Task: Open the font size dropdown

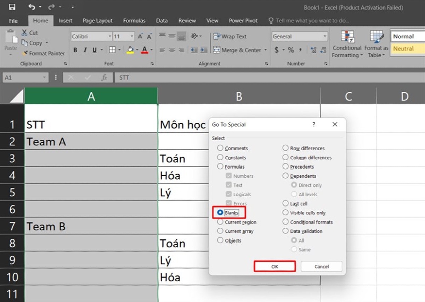Action: [132, 36]
